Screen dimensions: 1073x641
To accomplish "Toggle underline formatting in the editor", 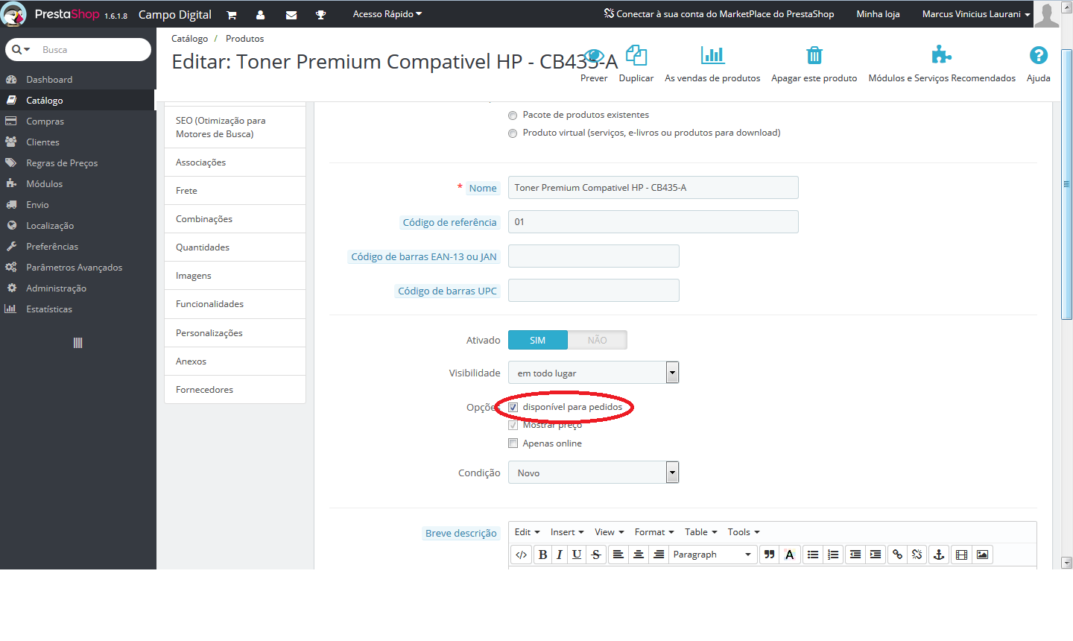I will tap(577, 555).
